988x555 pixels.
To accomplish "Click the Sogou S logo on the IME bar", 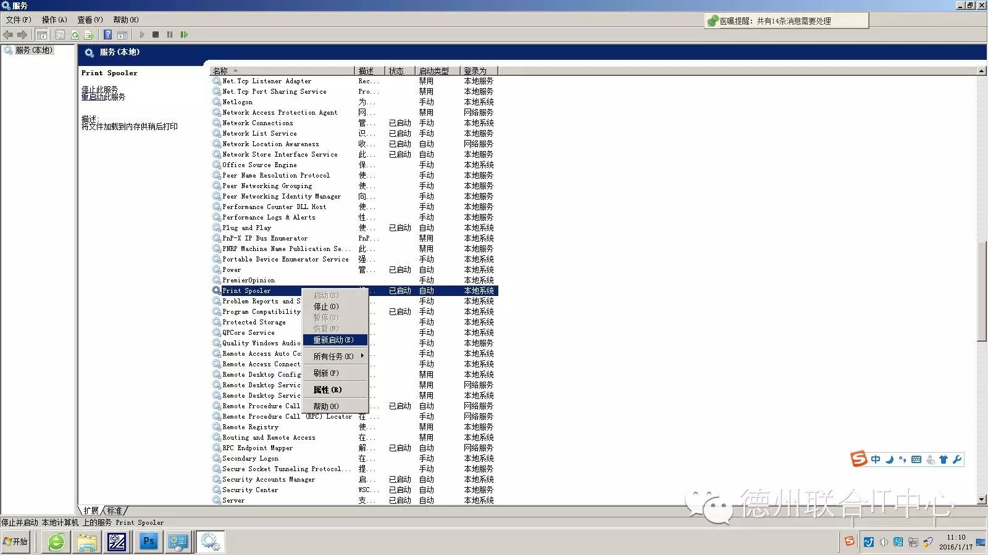I will coord(859,459).
